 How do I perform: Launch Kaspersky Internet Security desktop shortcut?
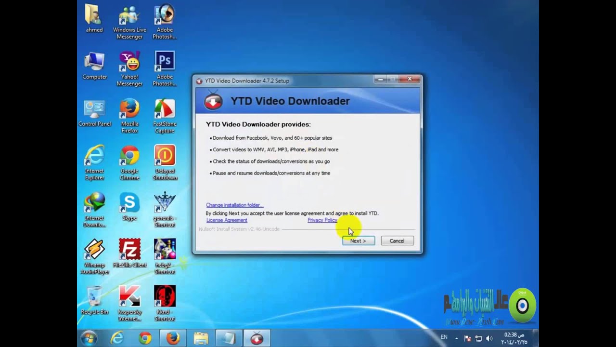coord(129,304)
